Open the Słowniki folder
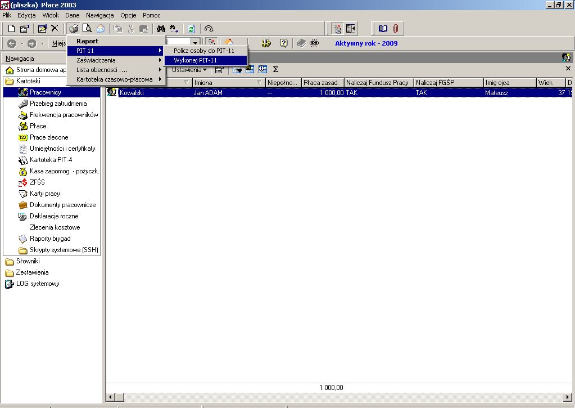The image size is (575, 408). point(28,261)
